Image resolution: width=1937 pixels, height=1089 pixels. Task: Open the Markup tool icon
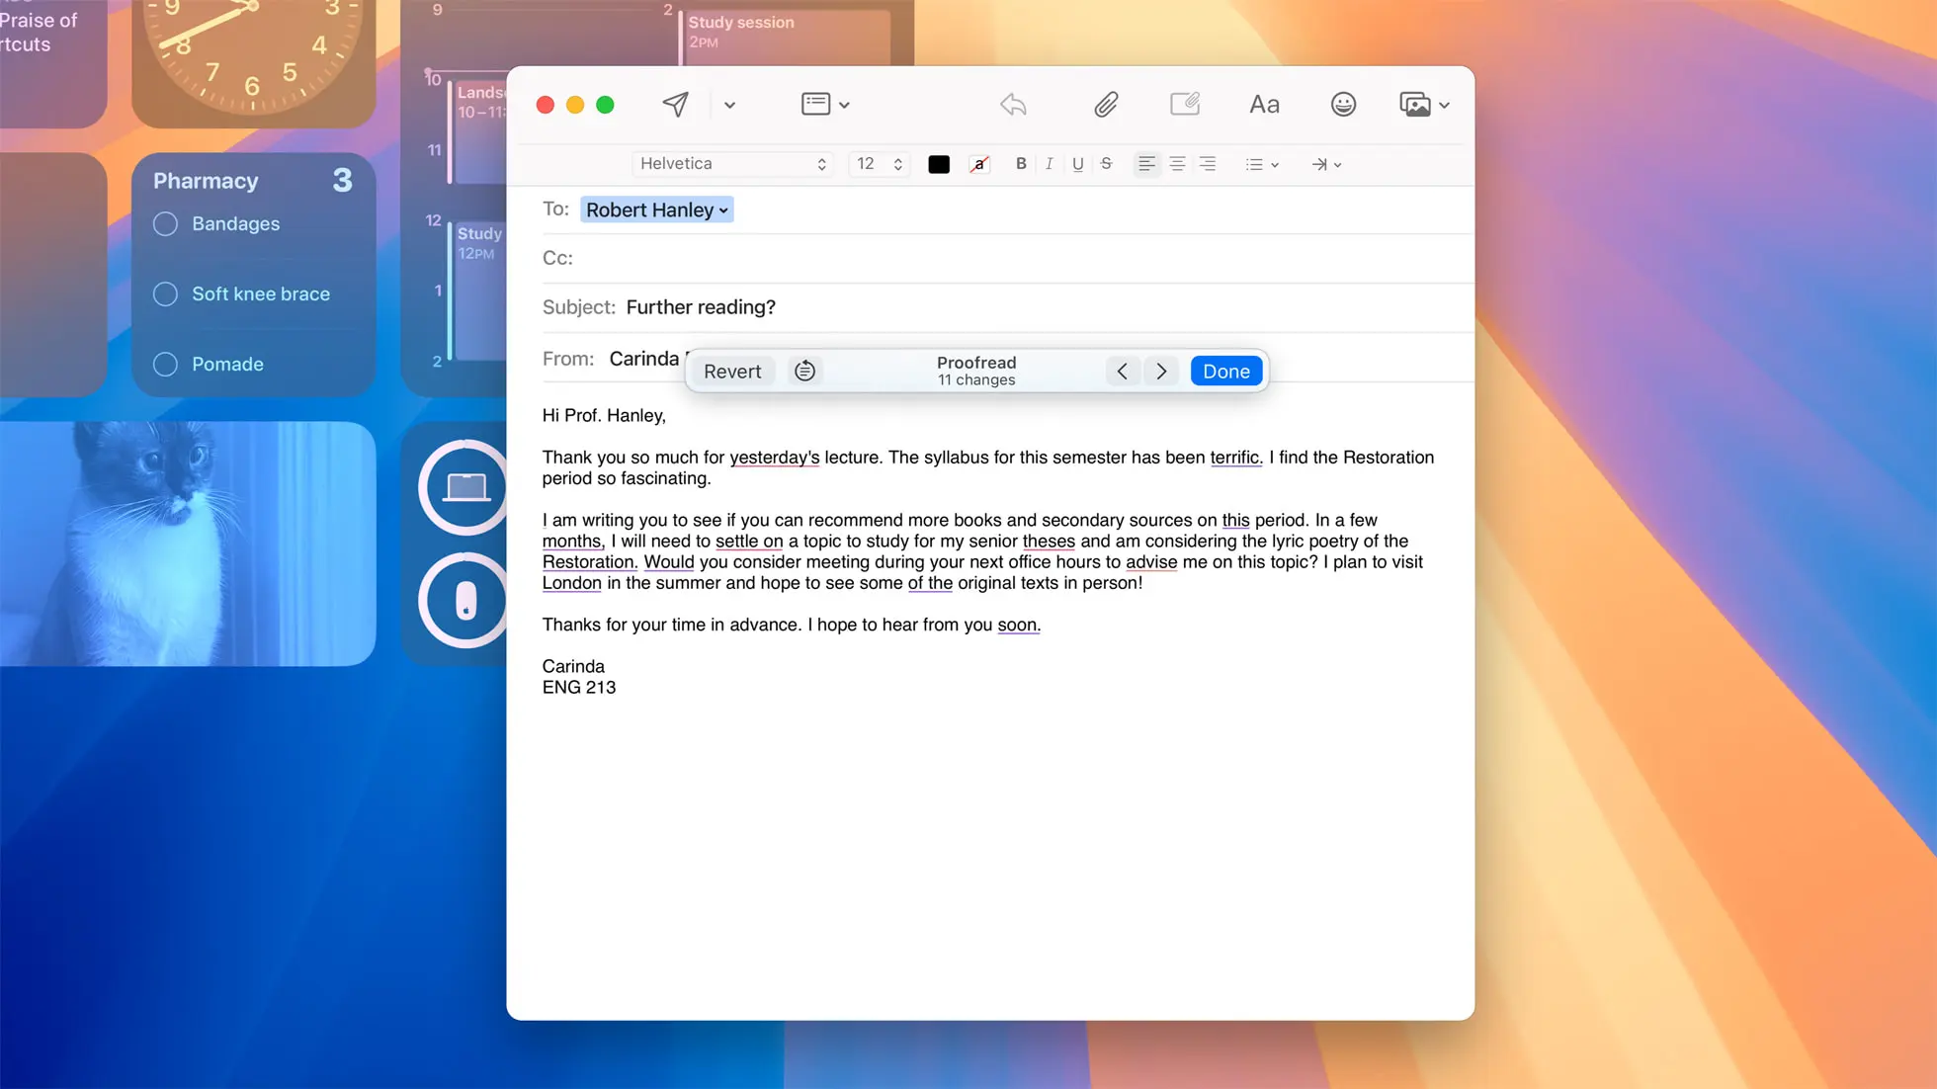pyautogui.click(x=1185, y=104)
